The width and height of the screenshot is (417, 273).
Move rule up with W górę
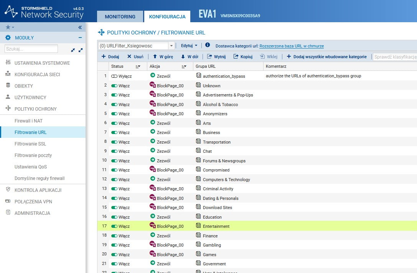coord(163,57)
